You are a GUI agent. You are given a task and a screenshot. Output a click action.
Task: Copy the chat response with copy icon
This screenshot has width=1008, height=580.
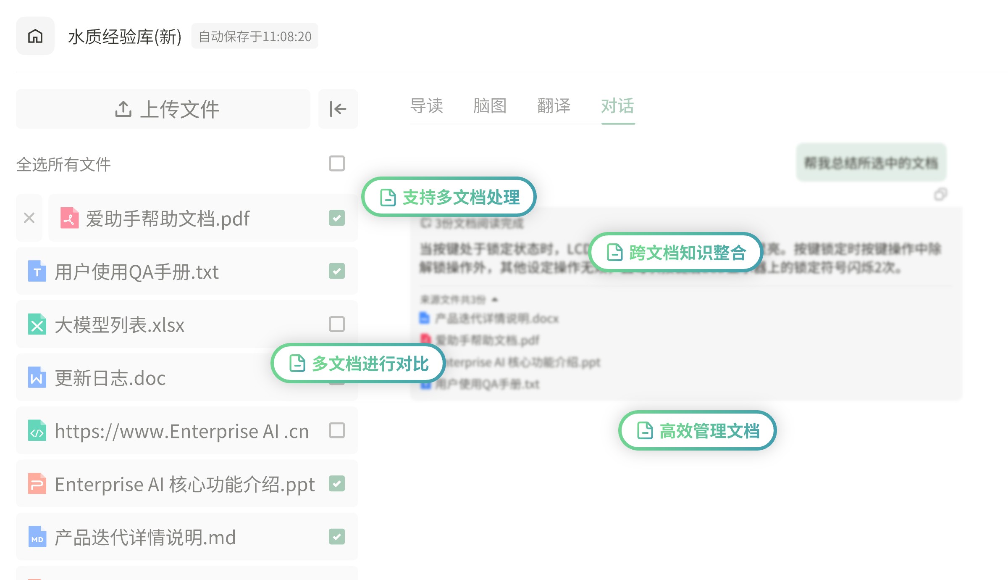[x=940, y=195]
